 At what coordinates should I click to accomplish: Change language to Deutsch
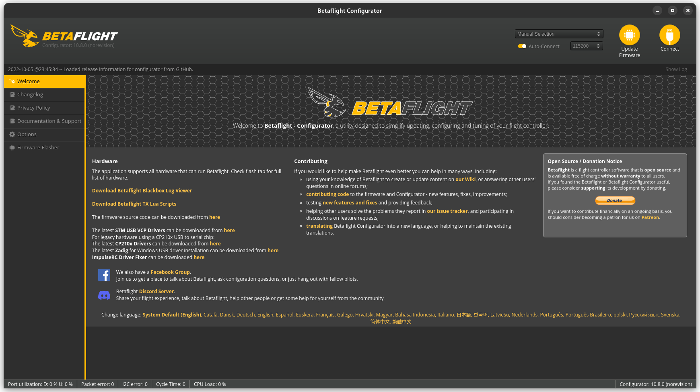[246, 314]
